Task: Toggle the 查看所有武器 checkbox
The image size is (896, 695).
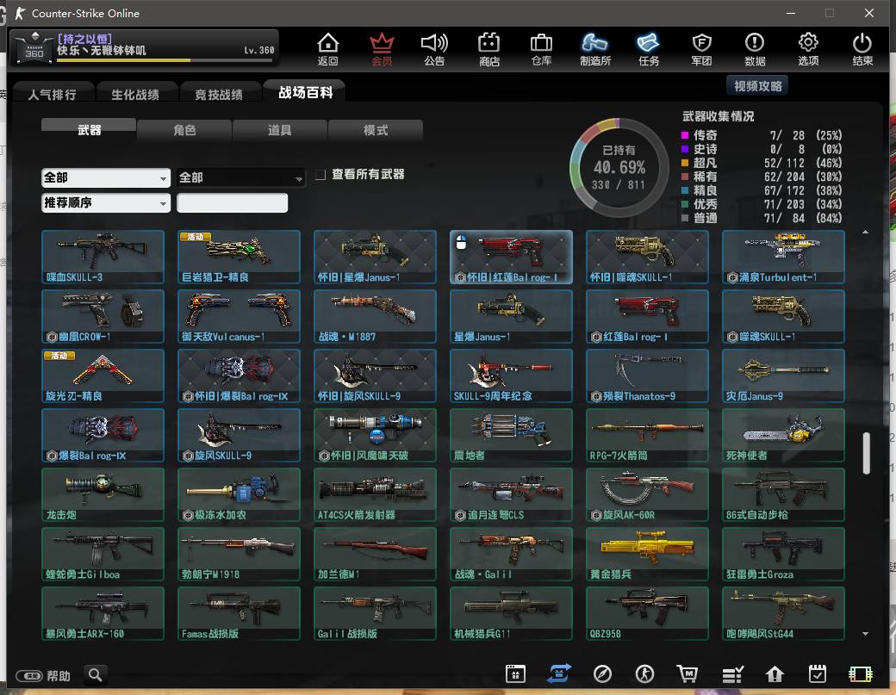Action: click(320, 174)
